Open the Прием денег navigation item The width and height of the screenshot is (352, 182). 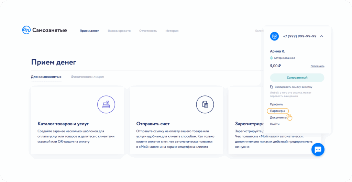tap(89, 31)
